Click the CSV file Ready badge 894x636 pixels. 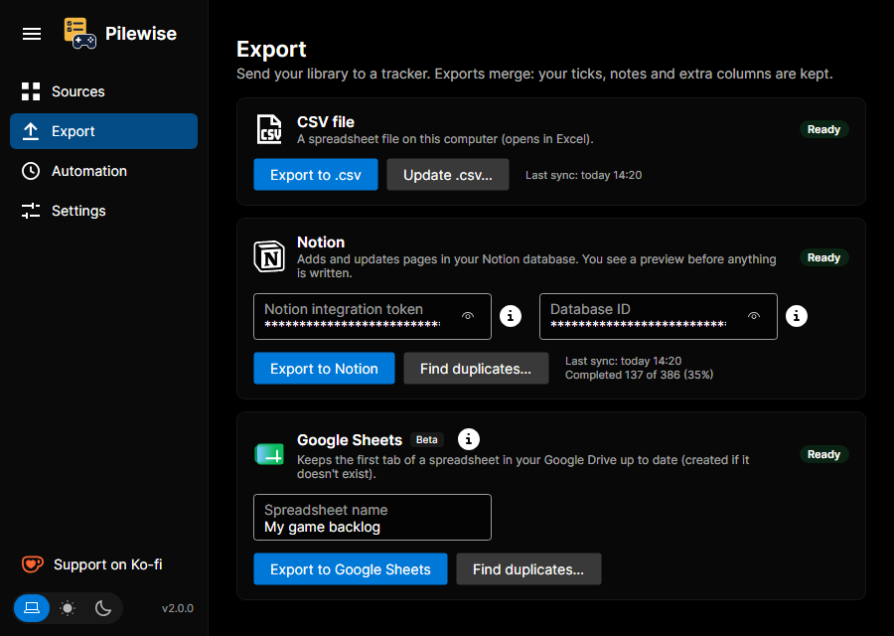pos(823,129)
